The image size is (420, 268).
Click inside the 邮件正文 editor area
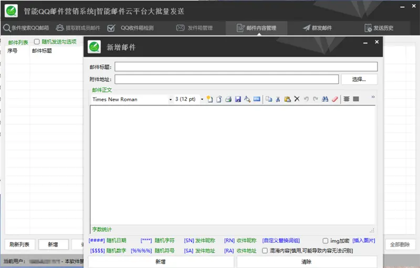tap(233, 165)
